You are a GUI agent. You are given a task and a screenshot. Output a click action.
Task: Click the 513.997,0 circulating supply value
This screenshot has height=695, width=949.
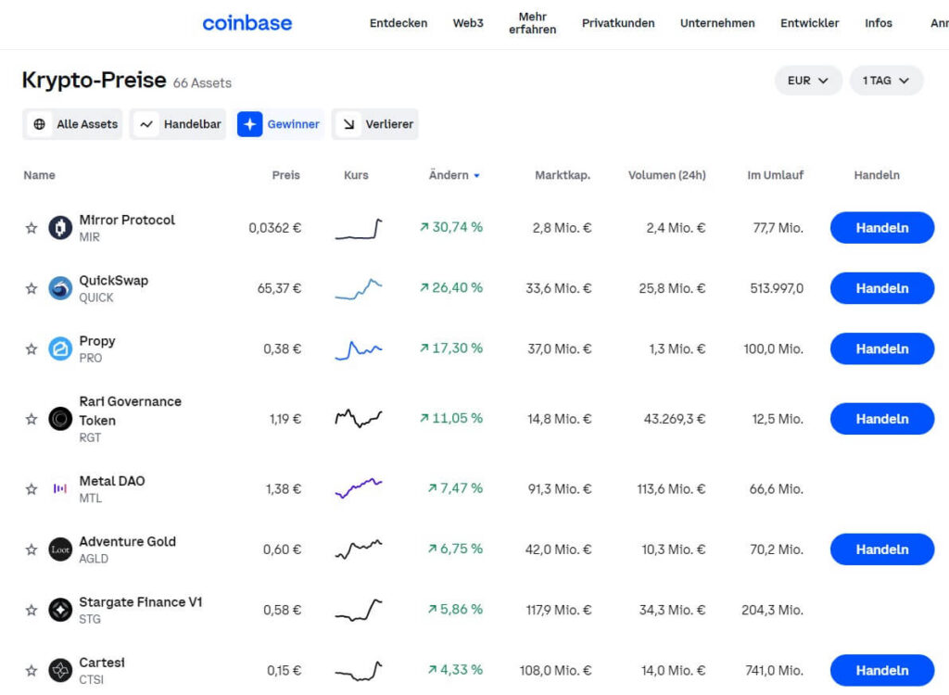click(x=777, y=289)
